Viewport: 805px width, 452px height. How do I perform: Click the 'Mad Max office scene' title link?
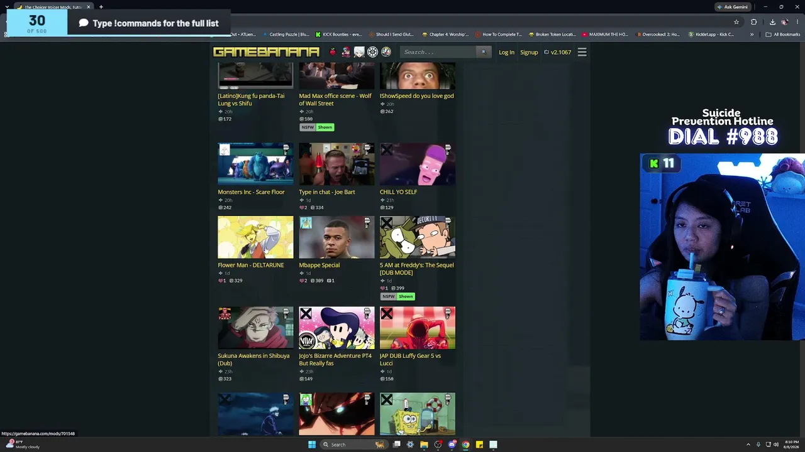click(335, 100)
